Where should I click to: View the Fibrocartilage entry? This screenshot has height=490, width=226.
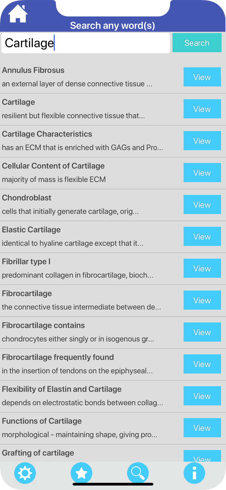pos(202,300)
